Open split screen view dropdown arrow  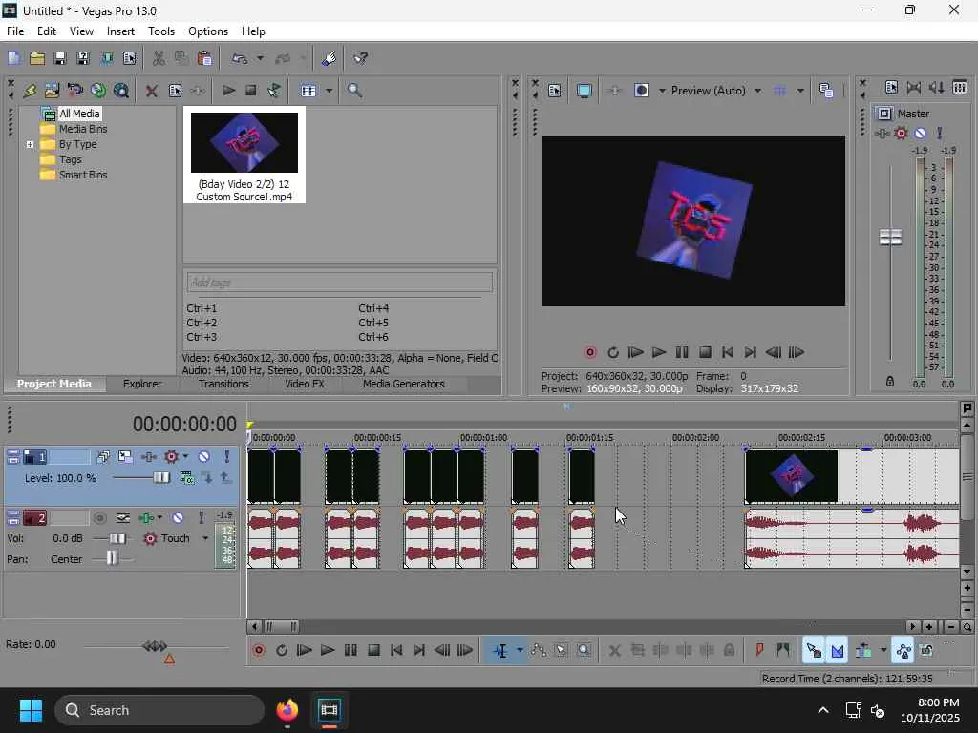coord(662,91)
